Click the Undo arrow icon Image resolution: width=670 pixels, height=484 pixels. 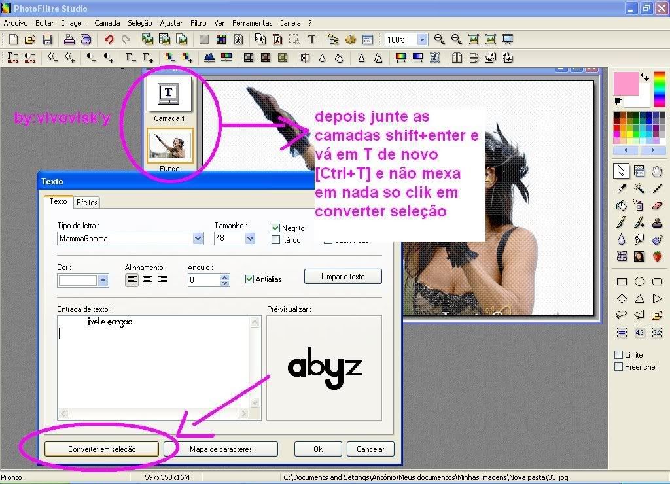(x=109, y=40)
